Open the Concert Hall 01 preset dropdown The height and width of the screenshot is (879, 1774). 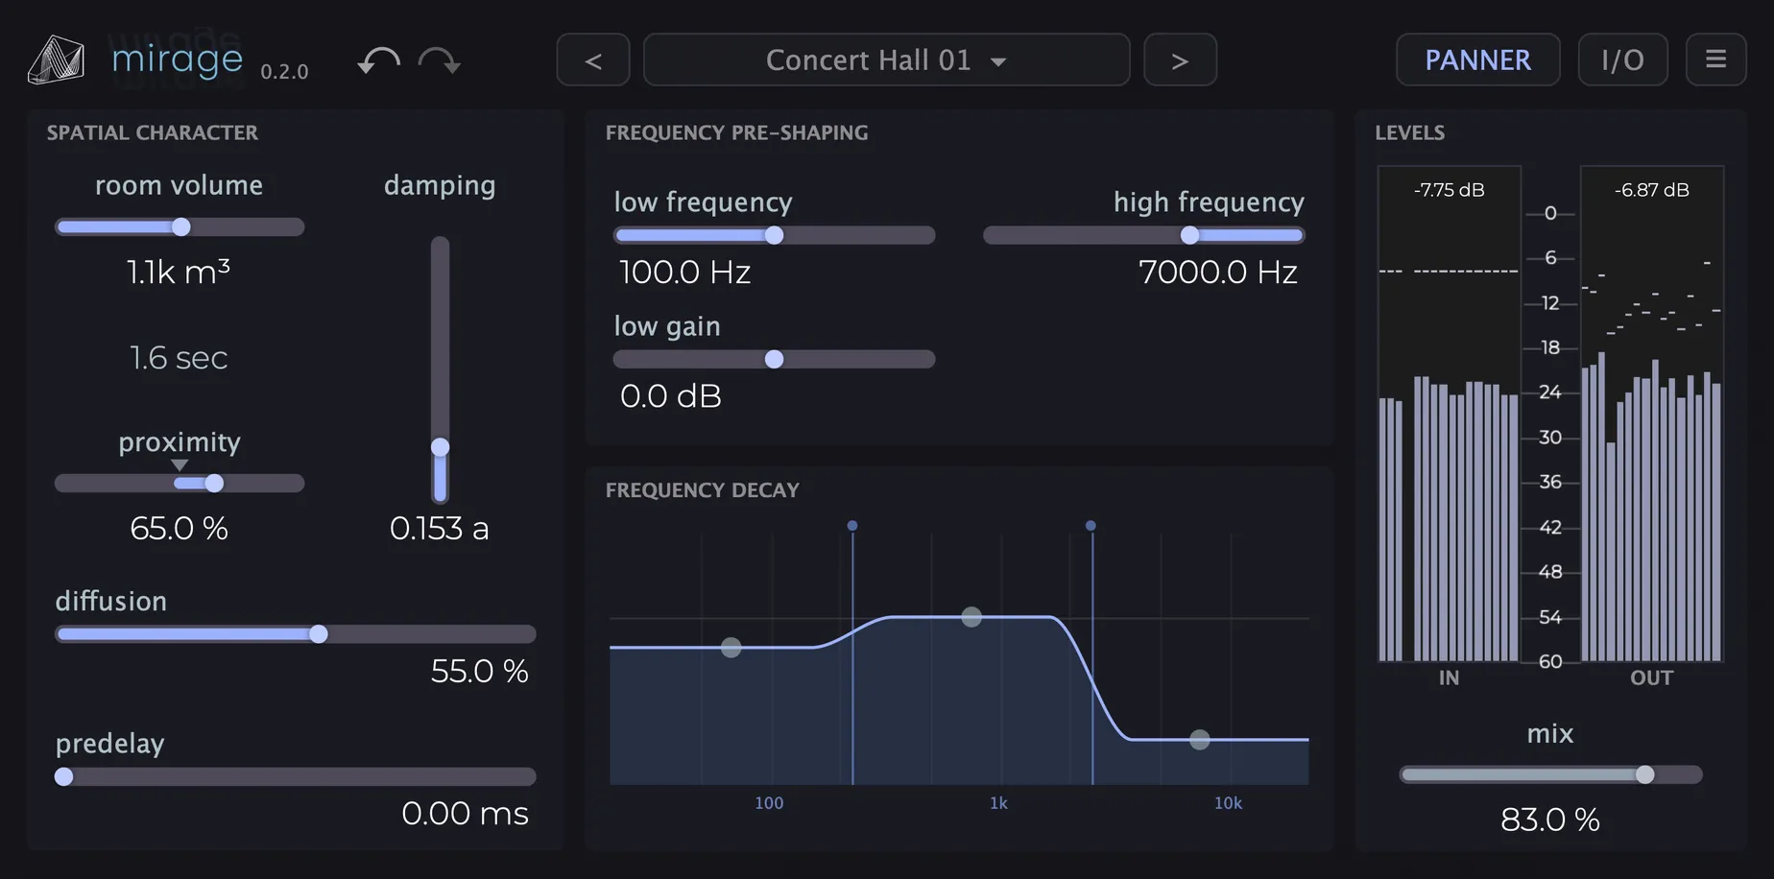[x=886, y=59]
